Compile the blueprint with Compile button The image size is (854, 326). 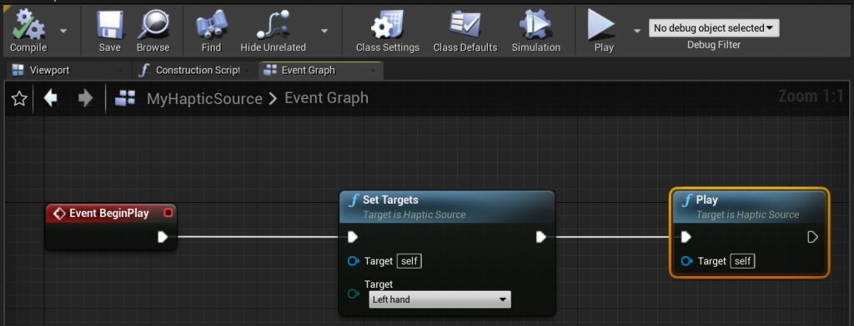point(28,31)
